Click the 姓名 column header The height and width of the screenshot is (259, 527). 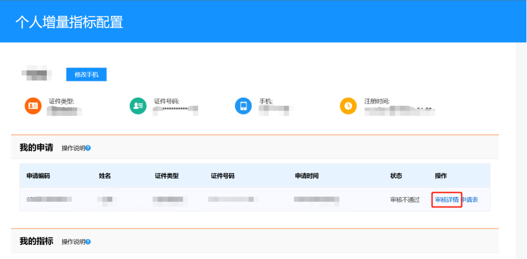point(105,176)
